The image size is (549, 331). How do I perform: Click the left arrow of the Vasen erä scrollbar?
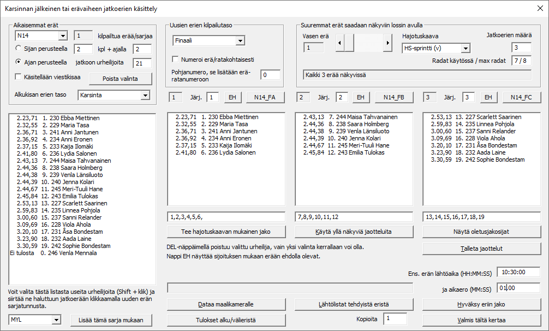coord(339,43)
